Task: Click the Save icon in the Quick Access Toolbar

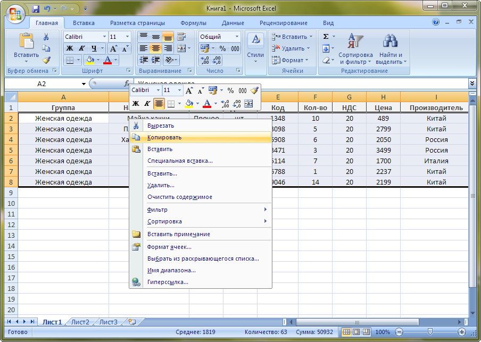Action: [x=36, y=9]
